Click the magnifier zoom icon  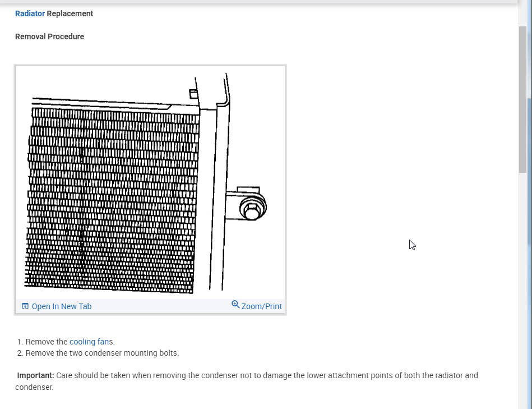tap(235, 305)
